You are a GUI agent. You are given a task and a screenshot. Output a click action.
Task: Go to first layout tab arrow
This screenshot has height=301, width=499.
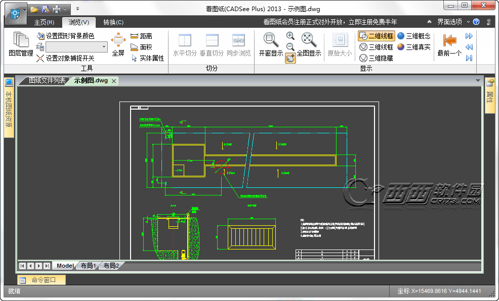coord(22,266)
